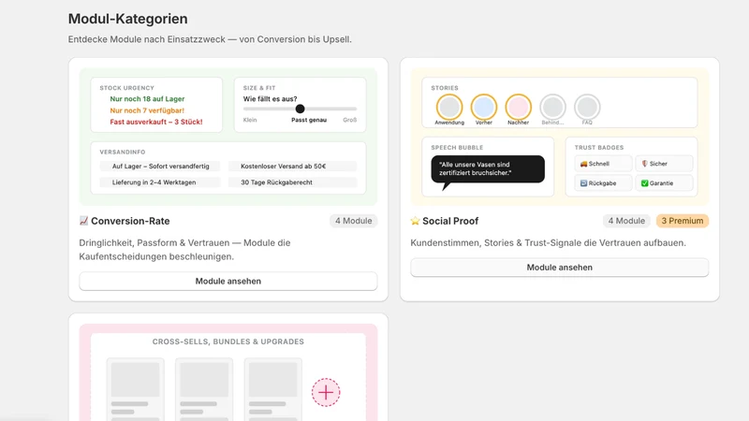Open the Anwendung story circle

coord(449,107)
